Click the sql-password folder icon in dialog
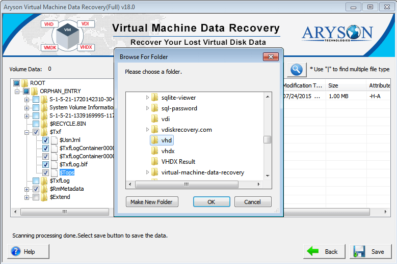This screenshot has height=264, width=397. coord(155,108)
